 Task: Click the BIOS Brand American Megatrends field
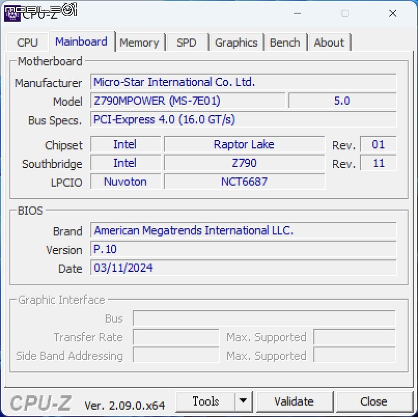point(243,230)
